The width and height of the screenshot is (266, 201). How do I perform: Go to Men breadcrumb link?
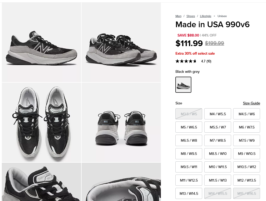(178, 16)
